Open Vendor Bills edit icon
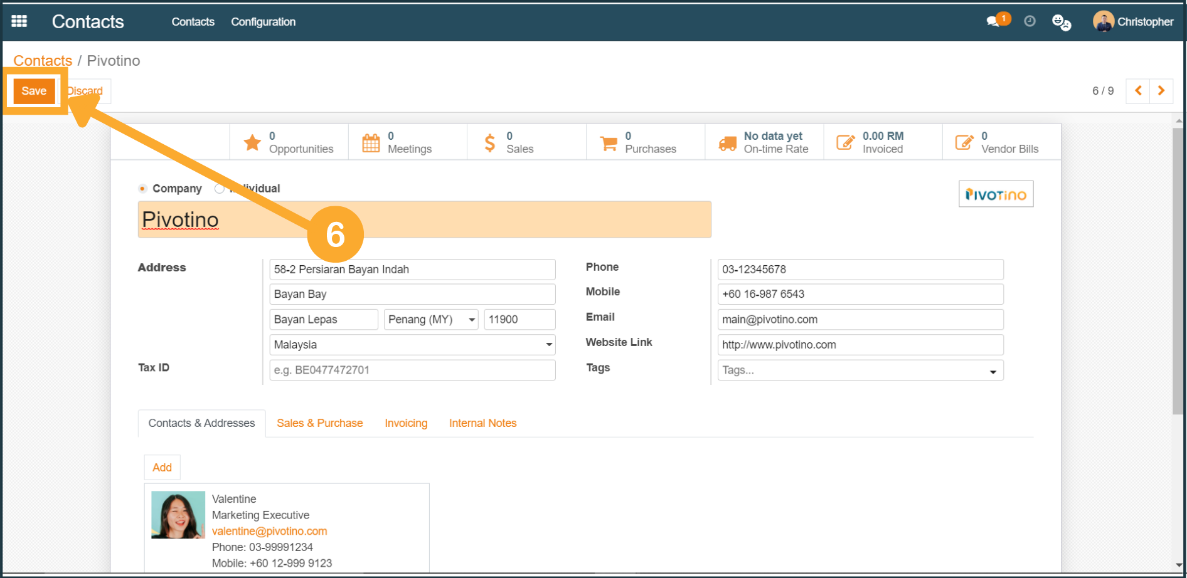The height and width of the screenshot is (578, 1187). (x=964, y=143)
